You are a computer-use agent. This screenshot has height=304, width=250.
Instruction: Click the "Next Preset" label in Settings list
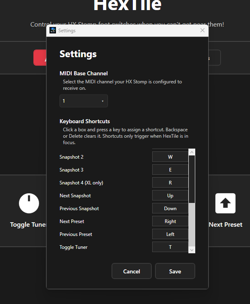(72, 221)
